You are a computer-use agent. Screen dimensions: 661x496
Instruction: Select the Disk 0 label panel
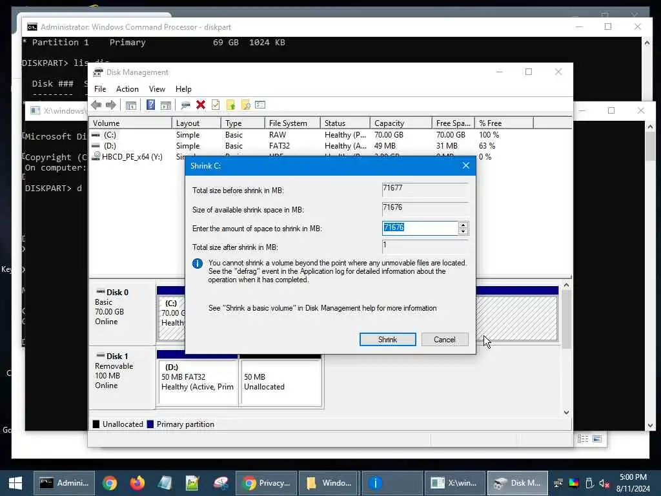pos(122,314)
